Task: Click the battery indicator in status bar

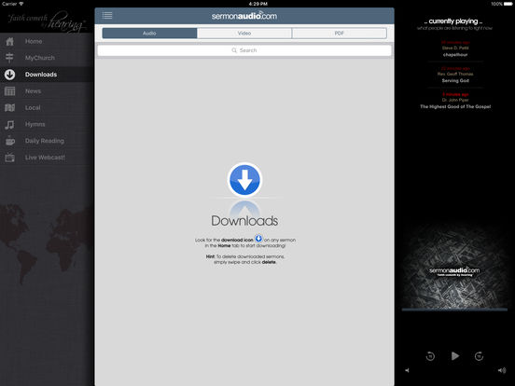Action: point(508,4)
